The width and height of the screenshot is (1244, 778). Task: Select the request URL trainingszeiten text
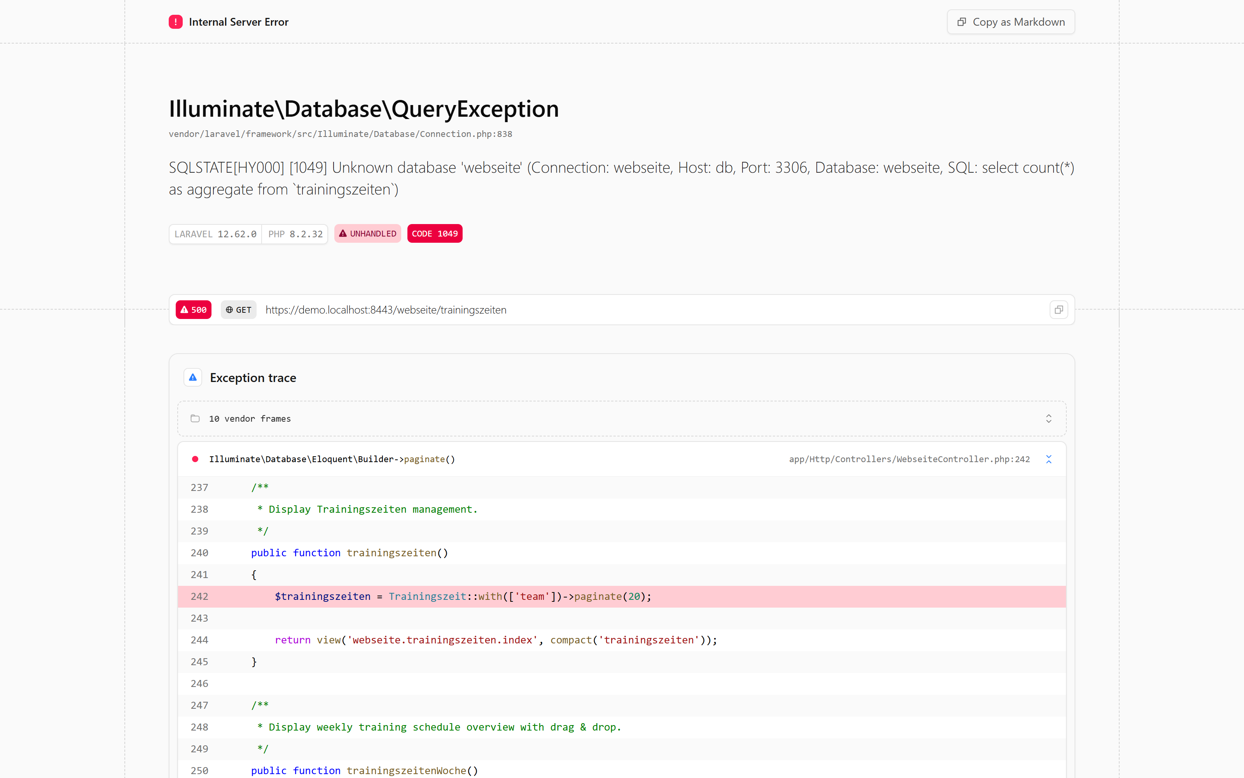(386, 310)
